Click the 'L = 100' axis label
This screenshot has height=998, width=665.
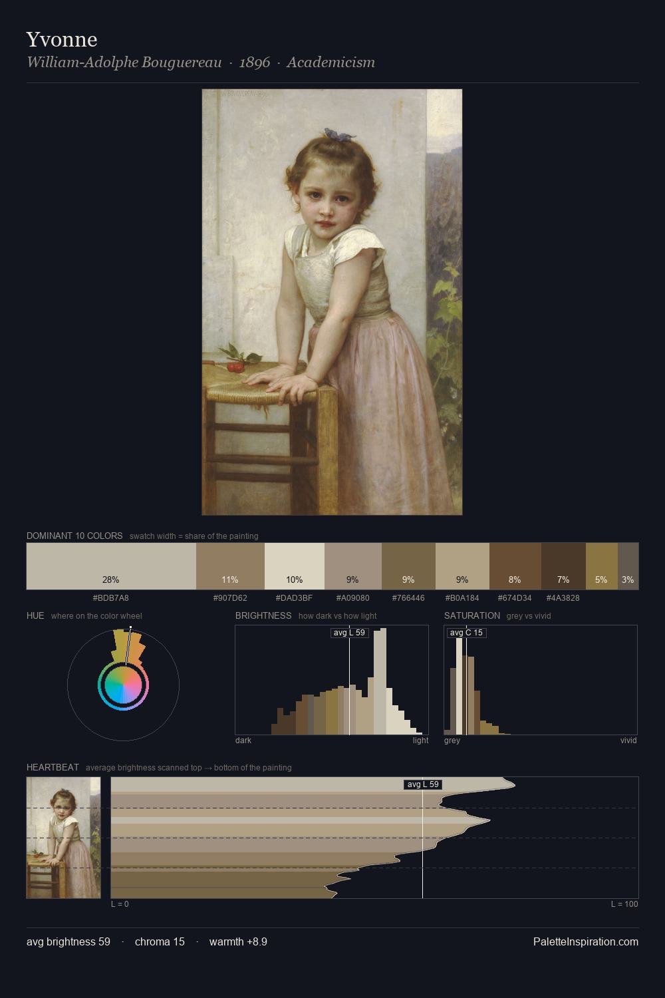point(624,904)
